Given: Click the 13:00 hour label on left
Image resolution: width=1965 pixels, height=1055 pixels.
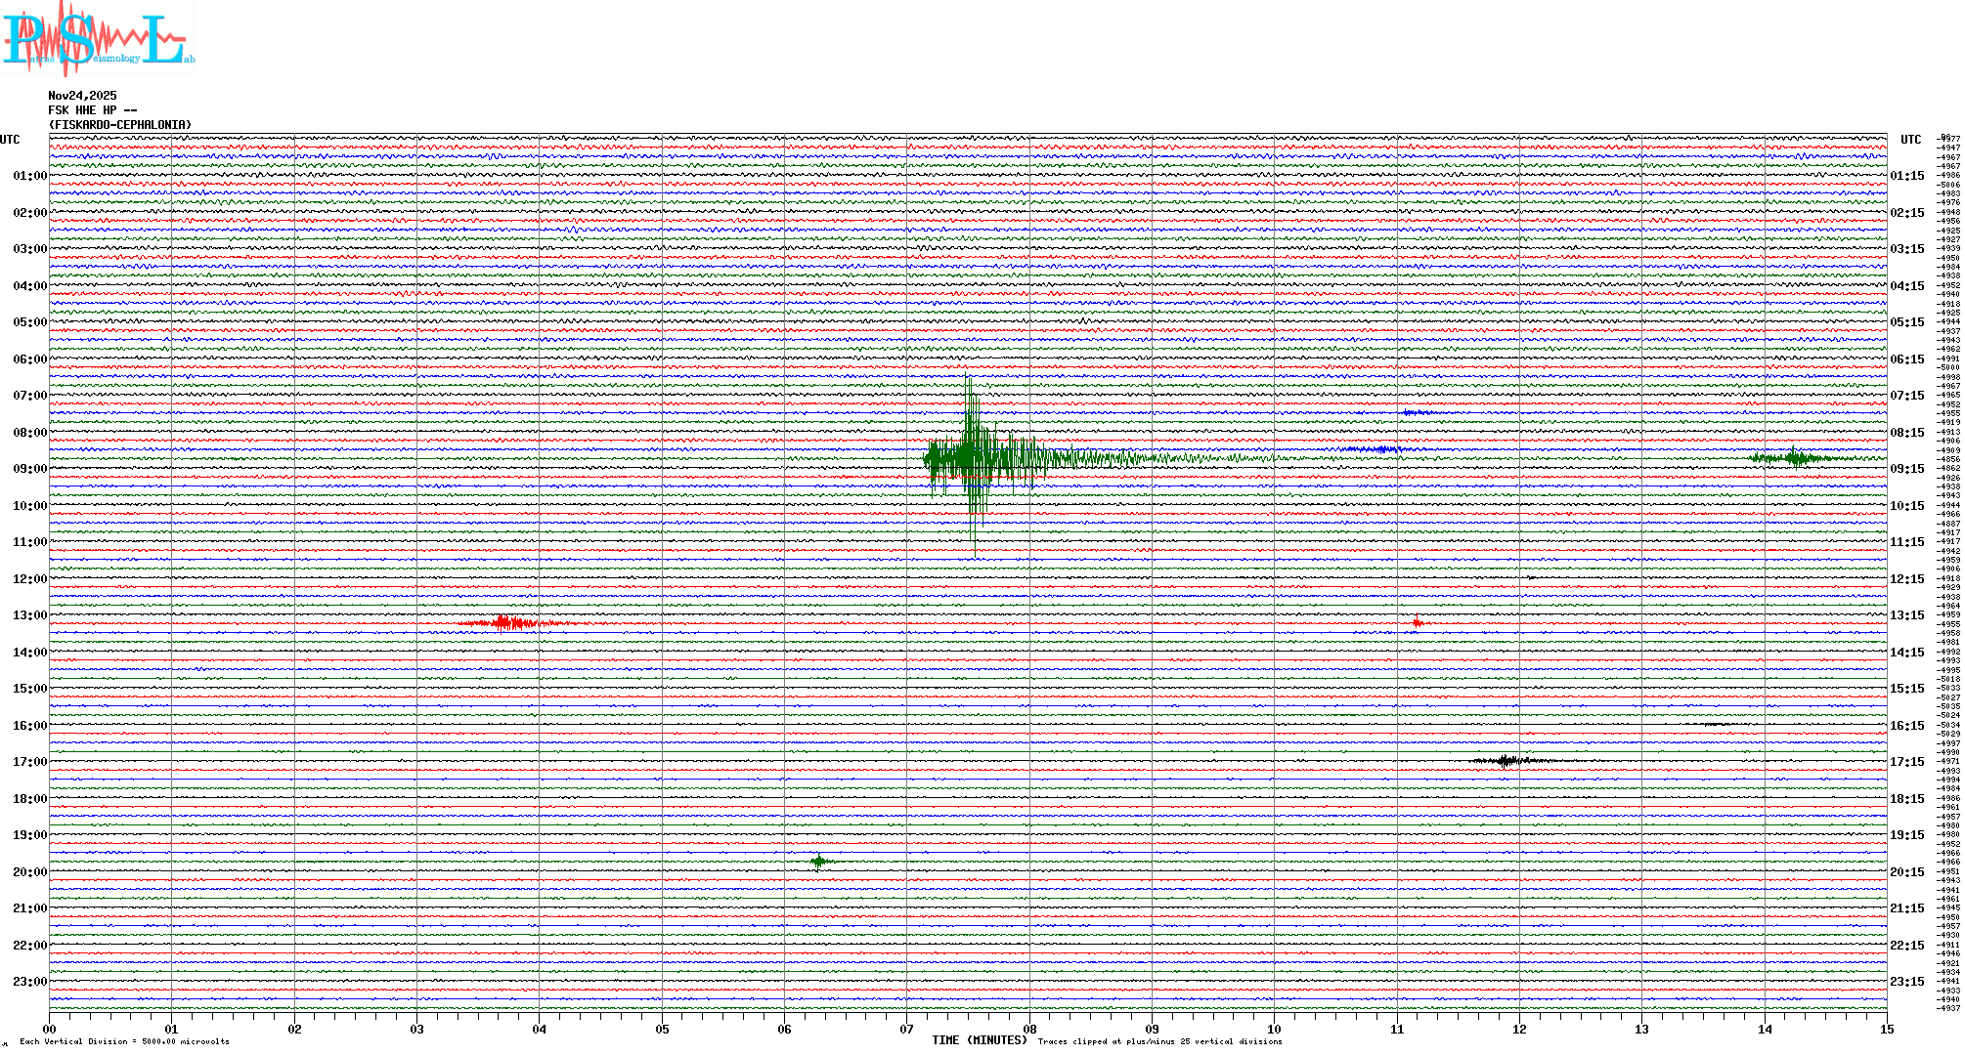Looking at the screenshot, I should [x=29, y=615].
